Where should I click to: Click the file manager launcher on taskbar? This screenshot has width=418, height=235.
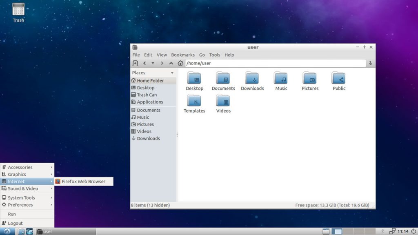click(21, 232)
